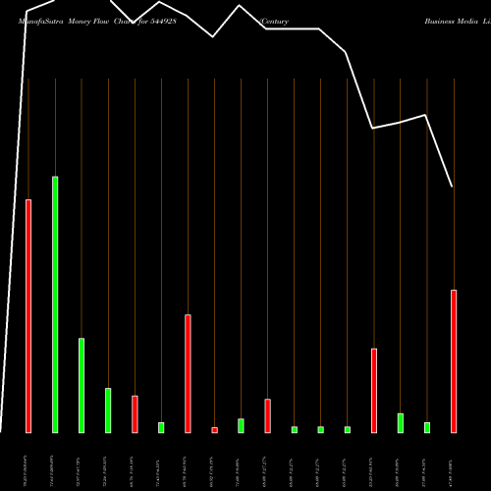
Task: Select the tallest red bar, first in chart
Action: pos(28,316)
